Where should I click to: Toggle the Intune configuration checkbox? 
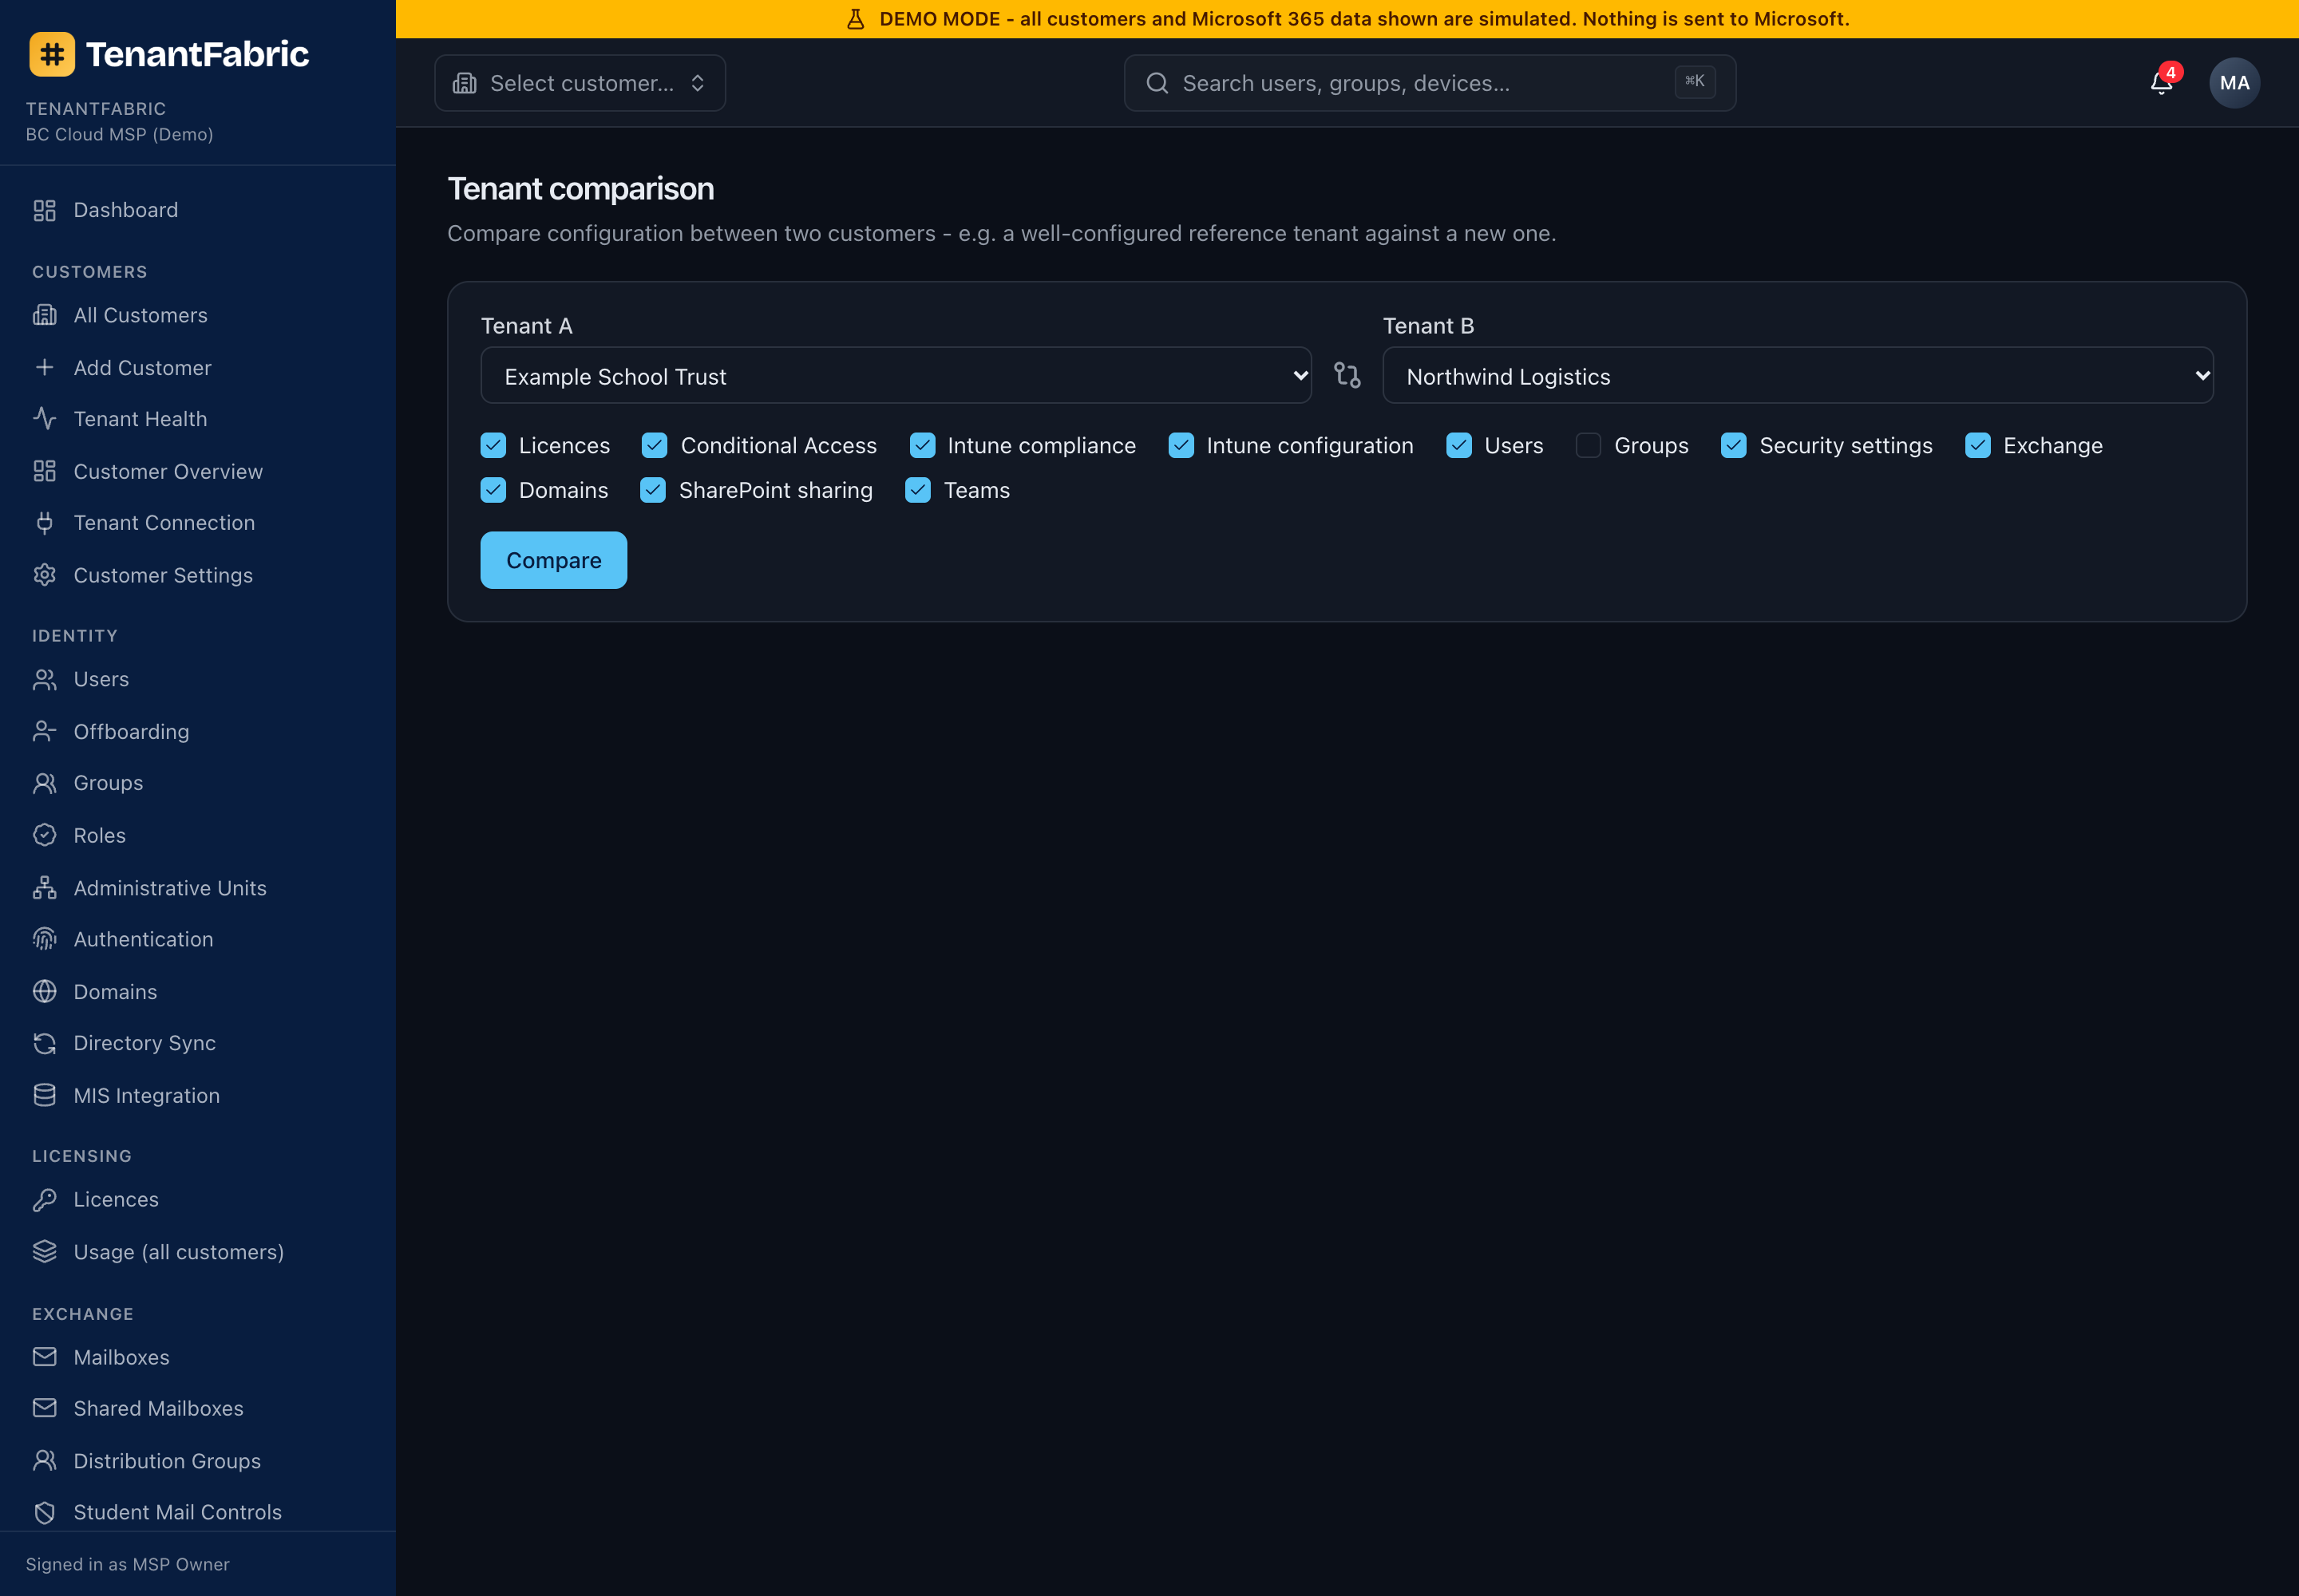tap(1181, 445)
